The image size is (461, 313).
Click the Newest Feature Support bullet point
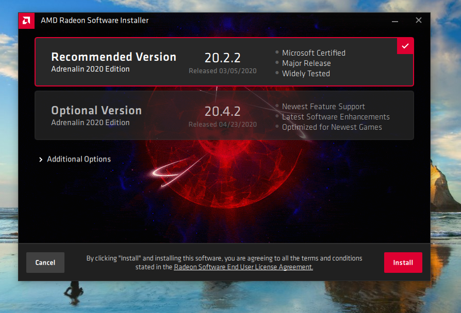(x=323, y=107)
